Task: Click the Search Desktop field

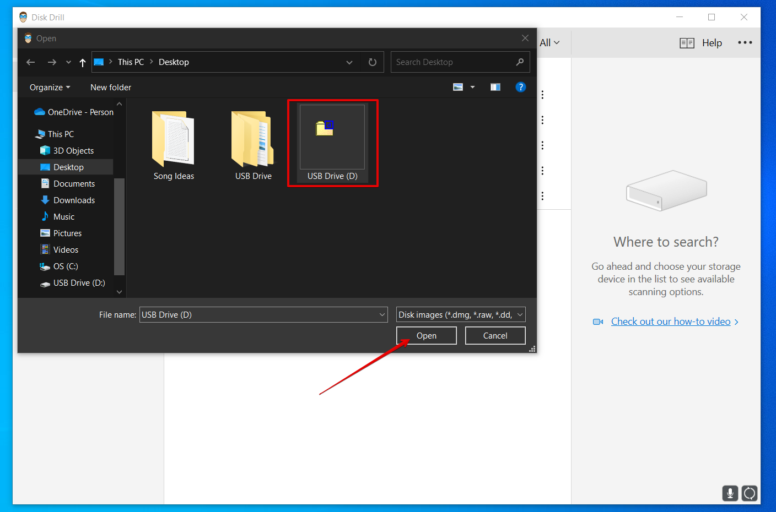Action: (460, 62)
